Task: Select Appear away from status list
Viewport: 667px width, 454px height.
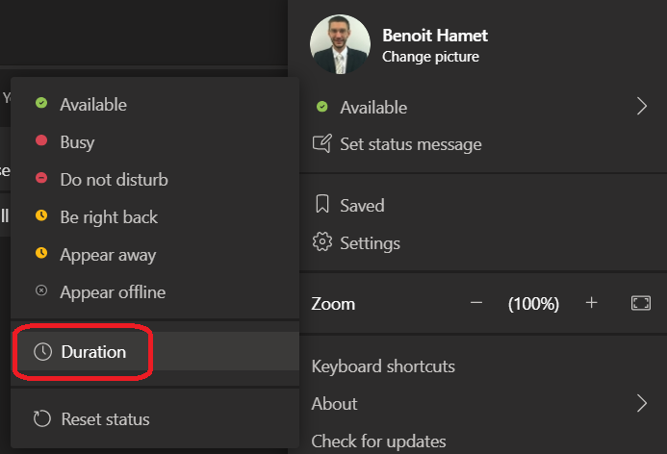Action: pos(108,255)
